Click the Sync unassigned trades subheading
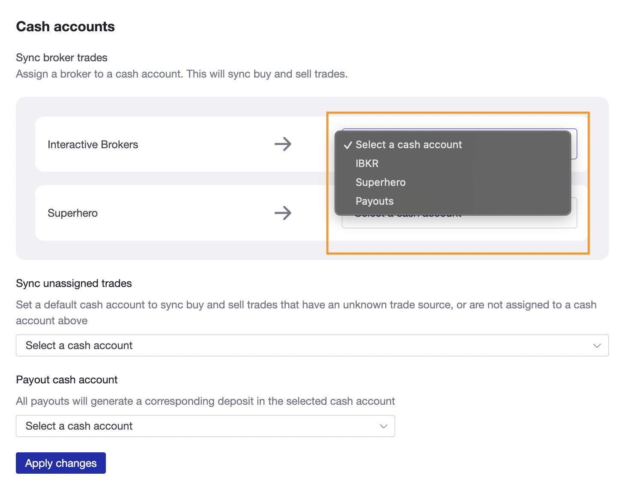Screen dimensions: 629x490 [x=74, y=284]
